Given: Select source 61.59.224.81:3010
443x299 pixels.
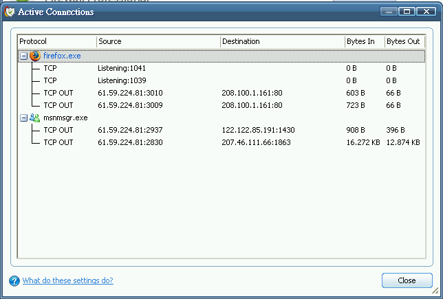Looking at the screenshot, I should coord(130,93).
